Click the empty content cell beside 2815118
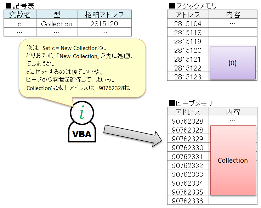This screenshot has height=208, width=261. [233, 32]
